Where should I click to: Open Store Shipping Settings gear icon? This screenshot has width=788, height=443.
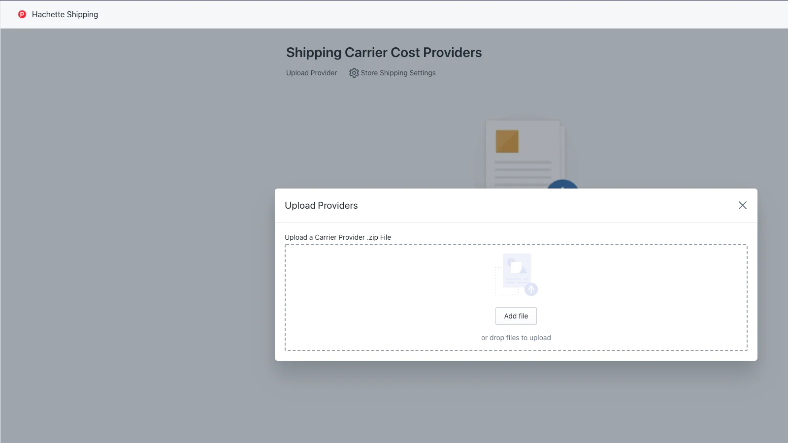354,73
